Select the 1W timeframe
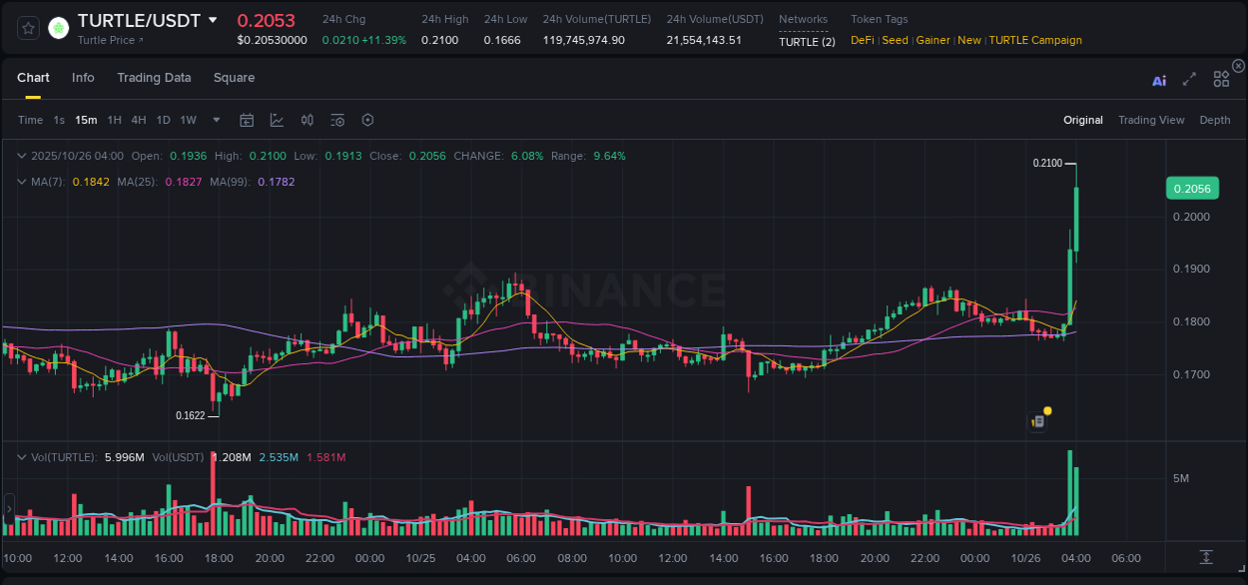The image size is (1248, 585). click(188, 120)
